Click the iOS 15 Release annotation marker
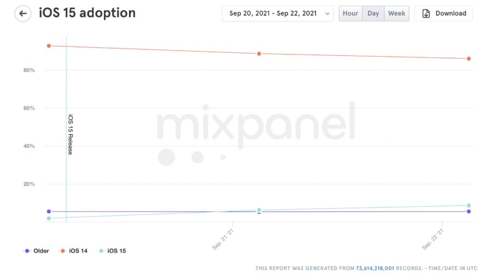 (x=70, y=135)
